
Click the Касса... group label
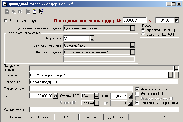[148, 26]
